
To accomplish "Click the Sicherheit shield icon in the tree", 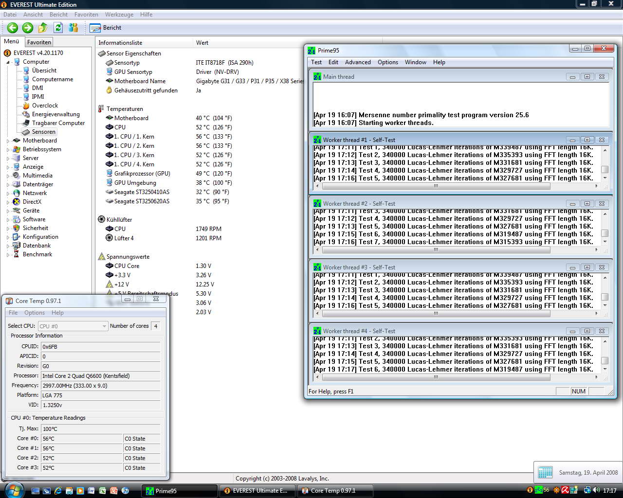I will click(17, 228).
